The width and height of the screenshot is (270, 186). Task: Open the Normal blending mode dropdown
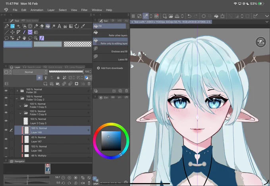(30, 72)
